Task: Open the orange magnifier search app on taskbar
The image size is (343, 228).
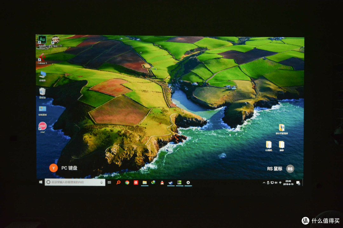Action: (x=118, y=182)
